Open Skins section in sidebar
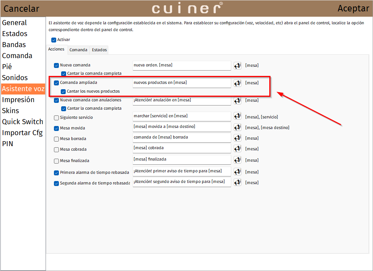Screen dimensions: 373x271 click(x=23, y=111)
